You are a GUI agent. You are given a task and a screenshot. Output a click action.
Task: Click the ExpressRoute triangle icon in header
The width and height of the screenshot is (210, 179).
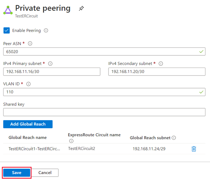coord(8,10)
